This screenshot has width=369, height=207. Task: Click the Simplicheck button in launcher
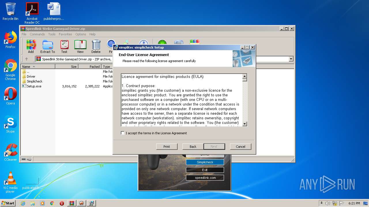click(x=205, y=162)
